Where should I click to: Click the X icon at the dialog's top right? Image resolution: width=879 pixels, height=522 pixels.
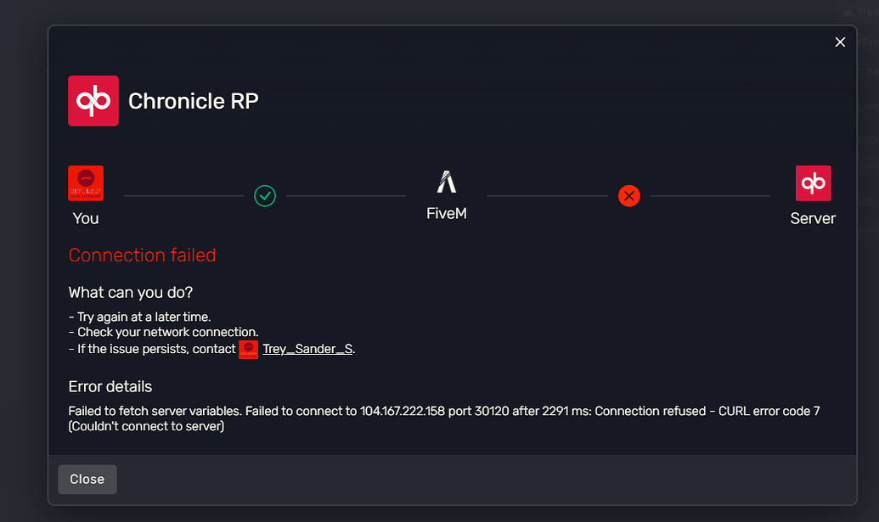click(x=840, y=42)
